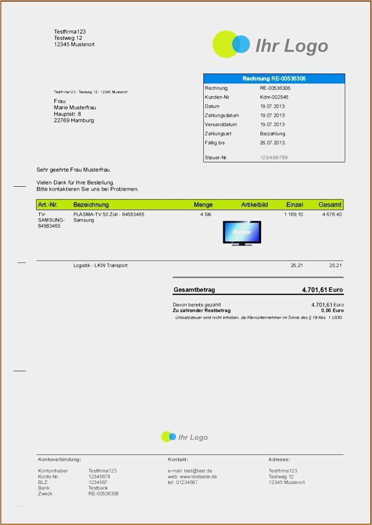This screenshot has width=372, height=525.
Task: Click the Fällig bis date 26.07.2013
Action: click(x=272, y=143)
